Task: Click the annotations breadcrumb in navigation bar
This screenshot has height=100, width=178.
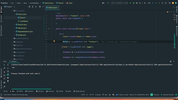Action: pos(34,3)
